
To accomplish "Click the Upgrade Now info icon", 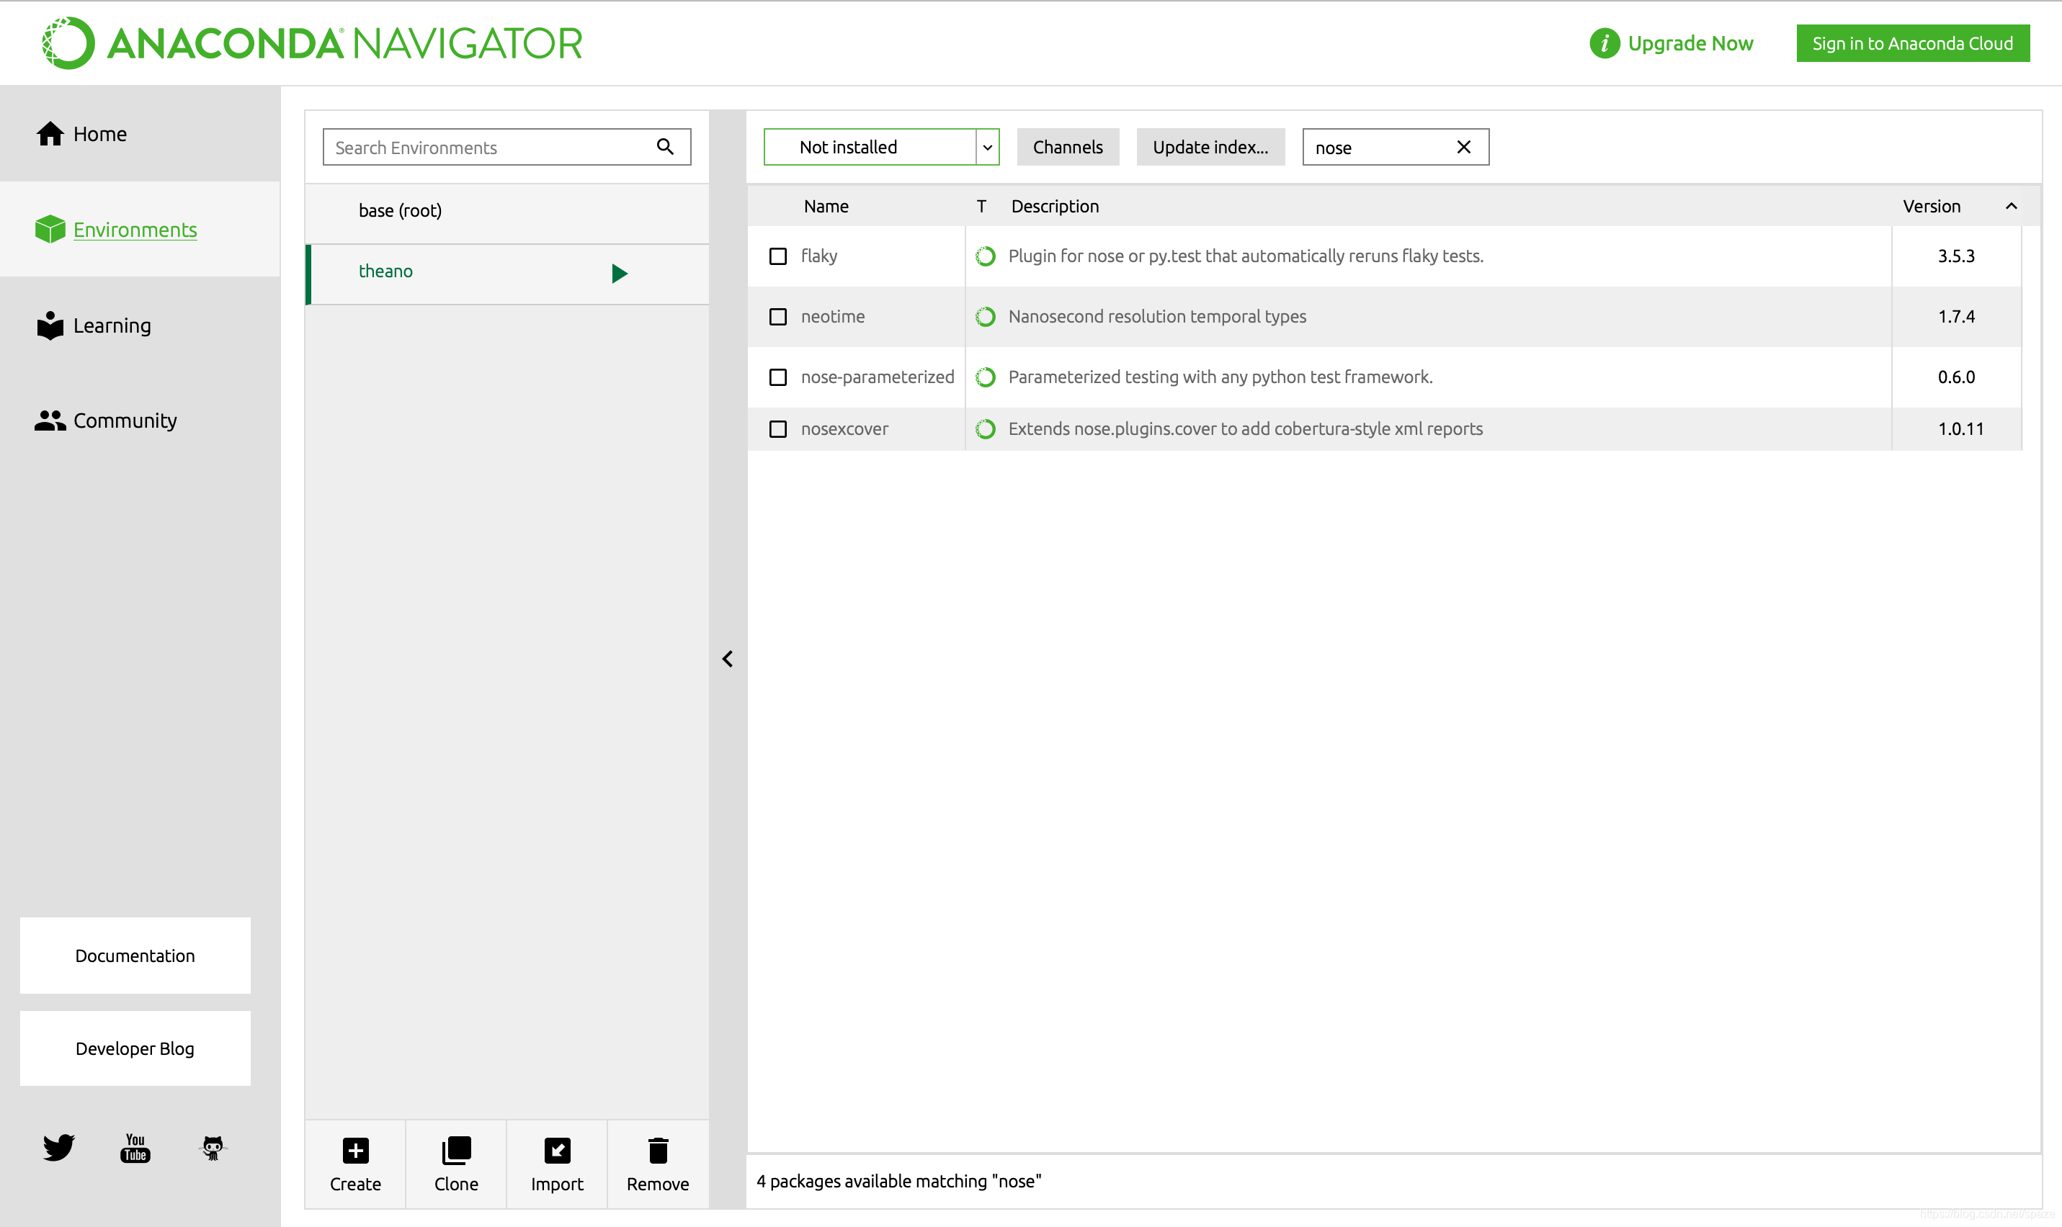I will click(x=1604, y=43).
